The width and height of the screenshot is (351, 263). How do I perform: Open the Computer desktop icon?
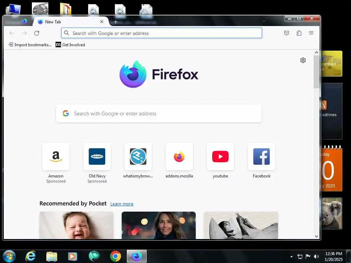coord(13,9)
